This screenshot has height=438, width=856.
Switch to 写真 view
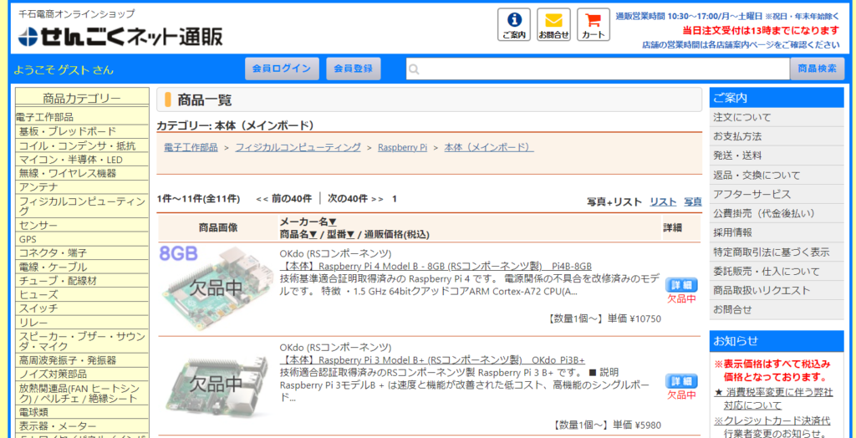tap(693, 201)
